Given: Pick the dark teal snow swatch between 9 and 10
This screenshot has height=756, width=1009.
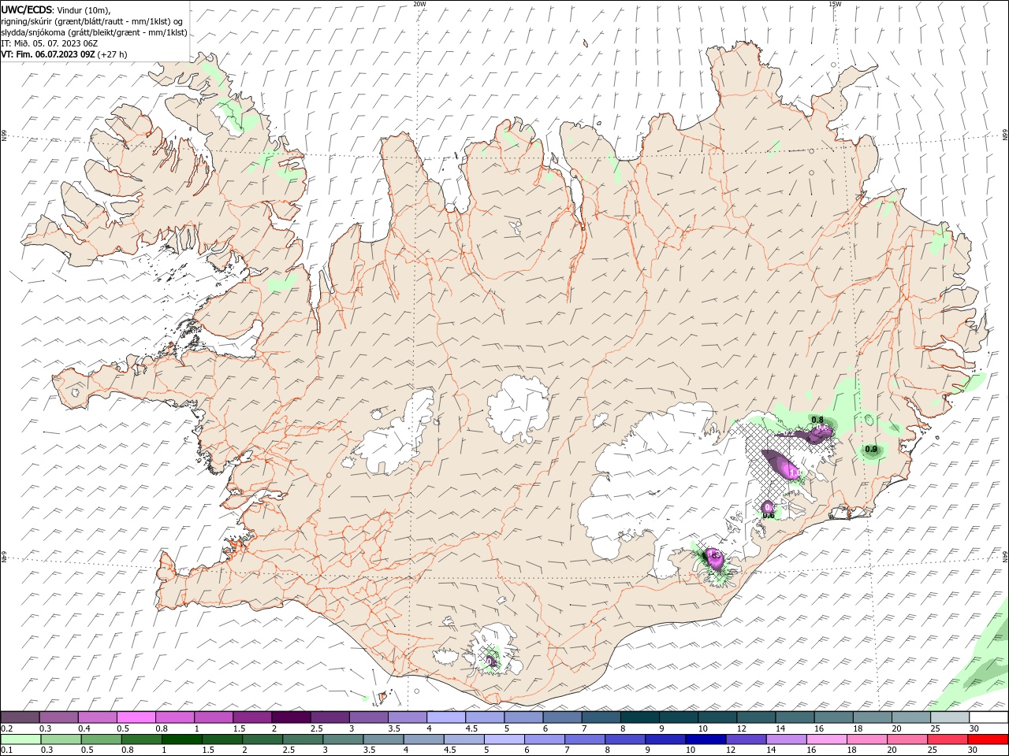Looking at the screenshot, I should 678,717.
